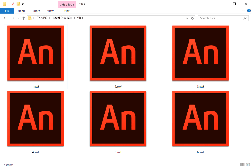Select the 3.swf Animate file icon
This screenshot has height=168, width=252.
point(200,53)
